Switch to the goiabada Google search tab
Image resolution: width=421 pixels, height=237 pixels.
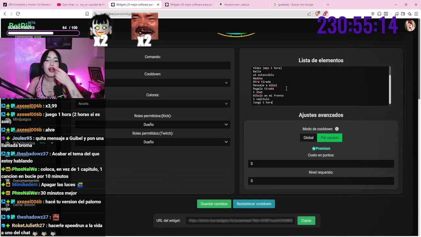pos(297,5)
